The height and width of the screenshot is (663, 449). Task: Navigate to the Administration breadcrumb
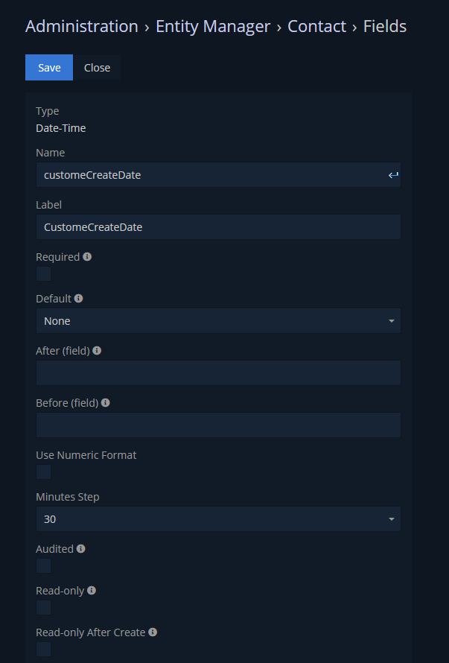tap(82, 26)
